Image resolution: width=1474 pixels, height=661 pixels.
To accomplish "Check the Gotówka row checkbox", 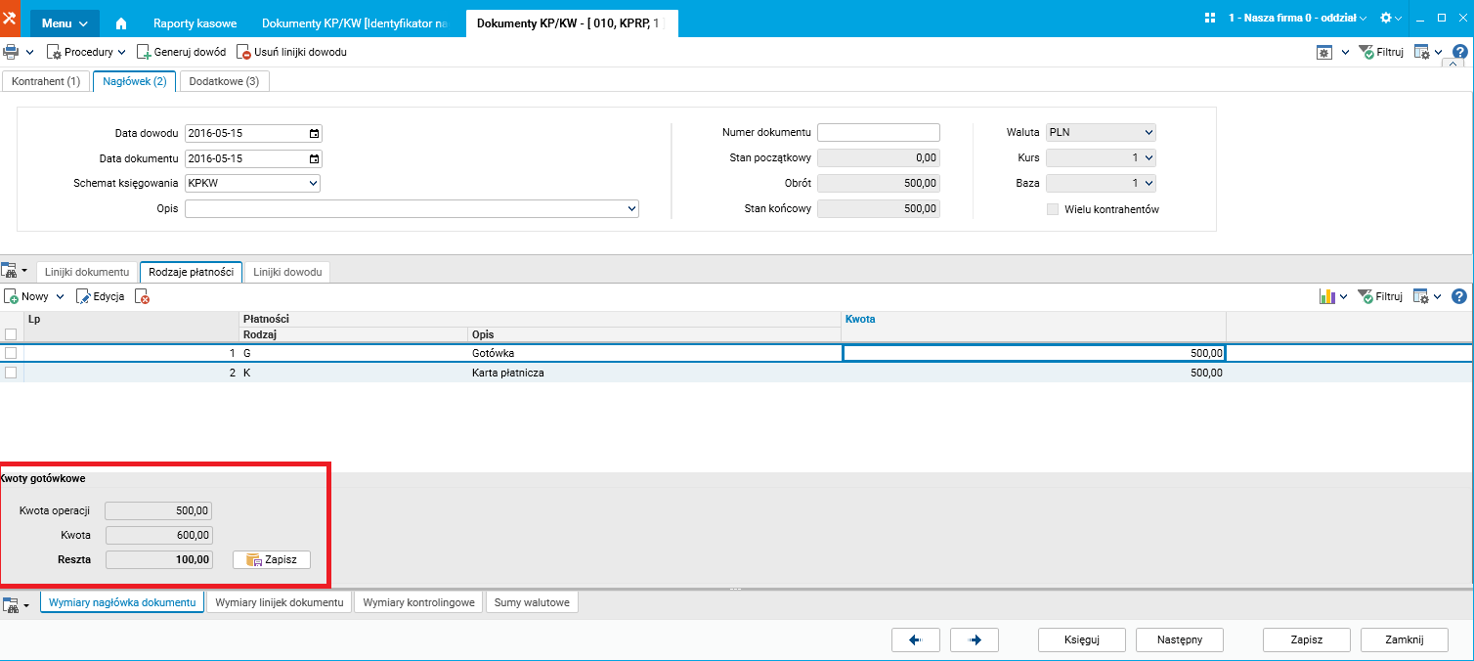I will tap(11, 353).
